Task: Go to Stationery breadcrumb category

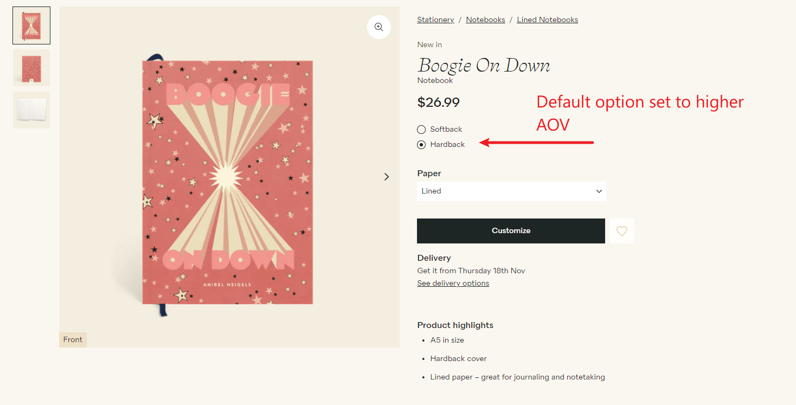Action: pos(435,20)
